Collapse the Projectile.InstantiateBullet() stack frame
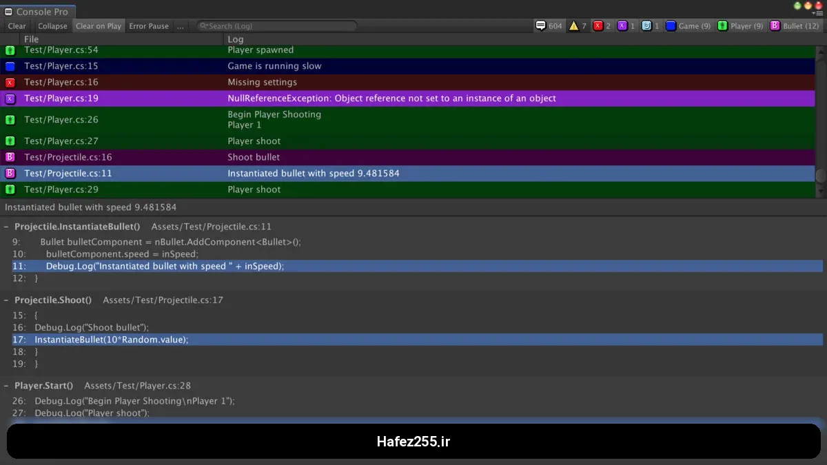 click(6, 227)
